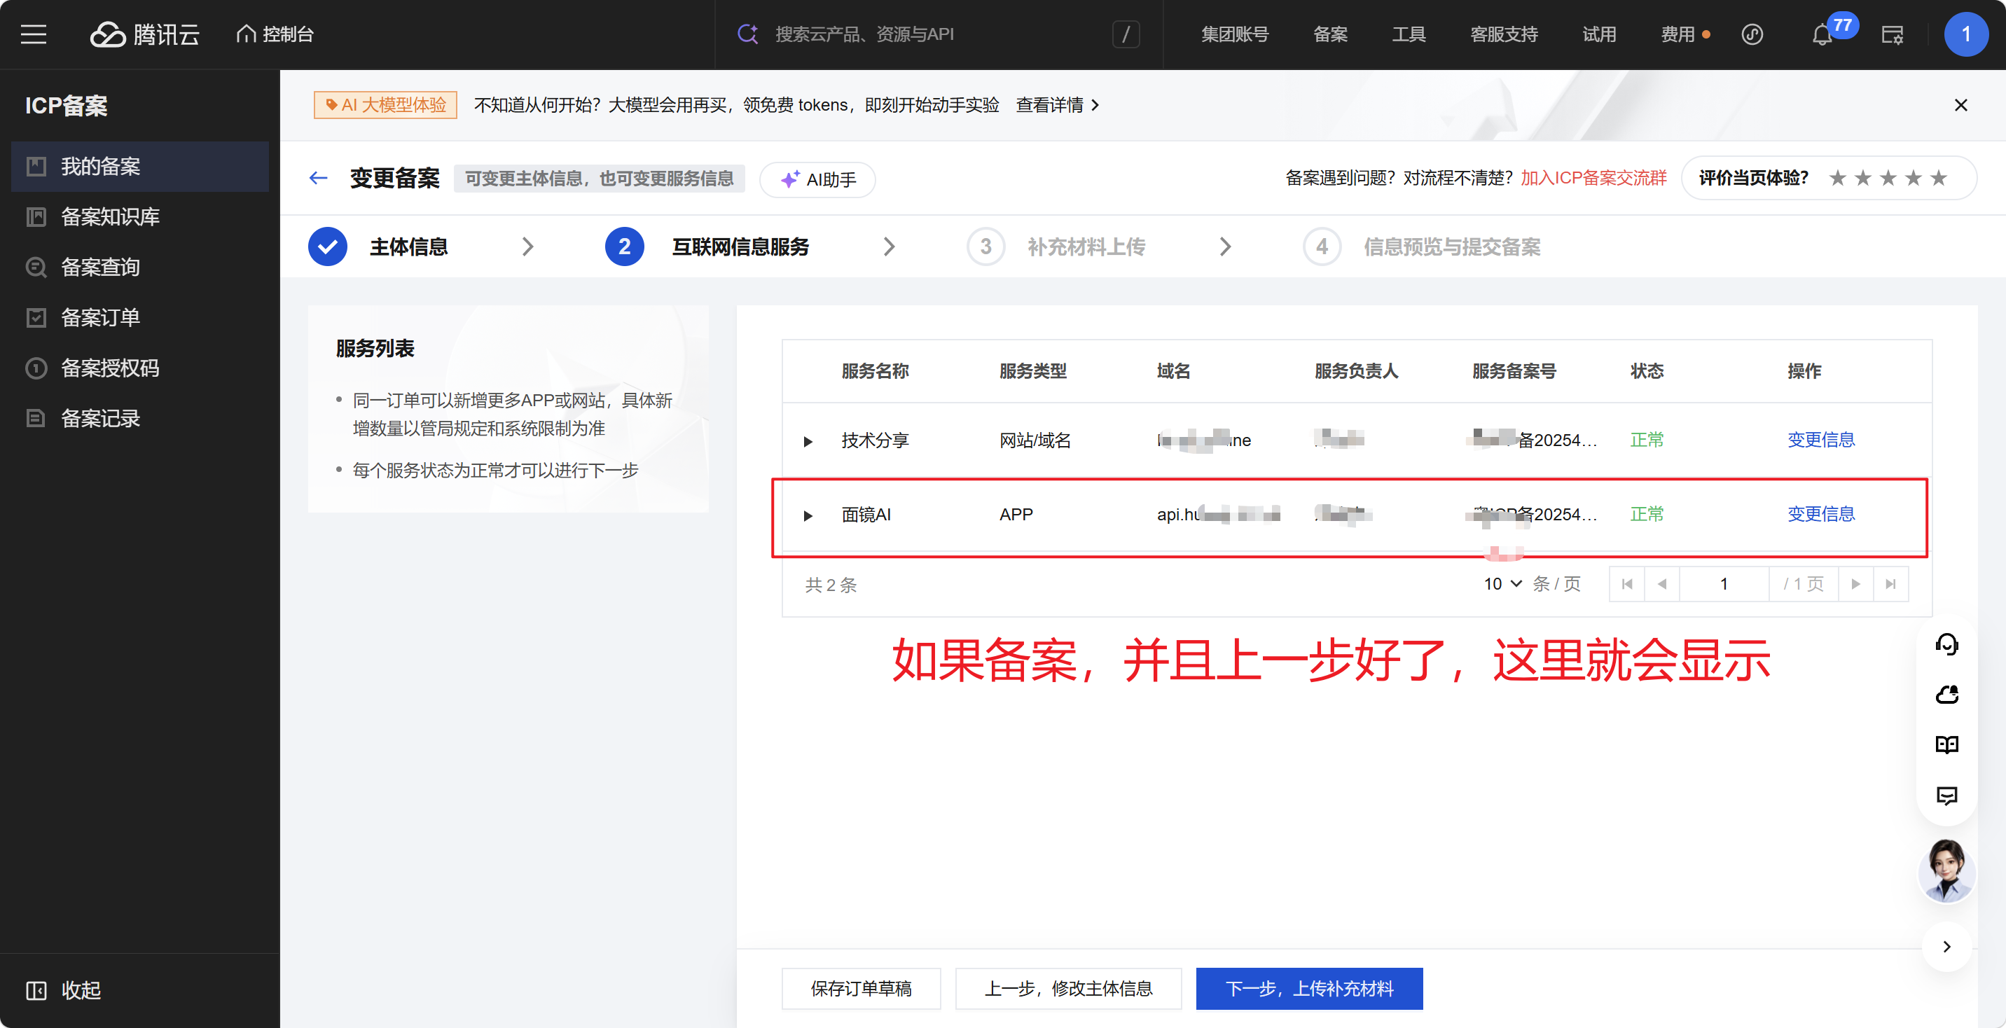Click the AI 大模型体验 banner tag
2006x1028 pixels.
click(385, 105)
